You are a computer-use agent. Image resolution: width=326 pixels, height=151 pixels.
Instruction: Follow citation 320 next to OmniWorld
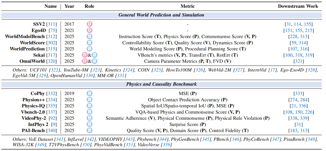coord(52,62)
